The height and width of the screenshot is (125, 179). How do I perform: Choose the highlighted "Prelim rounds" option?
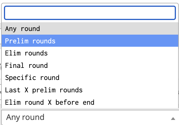click(x=90, y=41)
